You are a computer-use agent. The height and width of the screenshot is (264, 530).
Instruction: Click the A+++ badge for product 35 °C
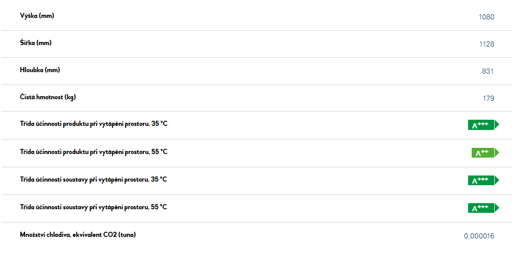483,125
